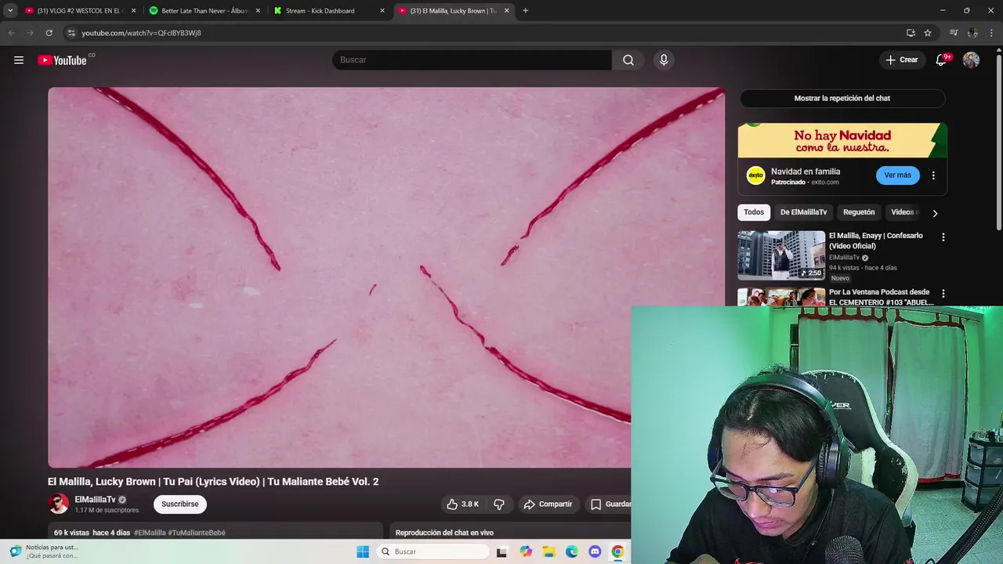Open the YouTube account avatar menu
Screen dimensions: 1003x564
(971, 60)
